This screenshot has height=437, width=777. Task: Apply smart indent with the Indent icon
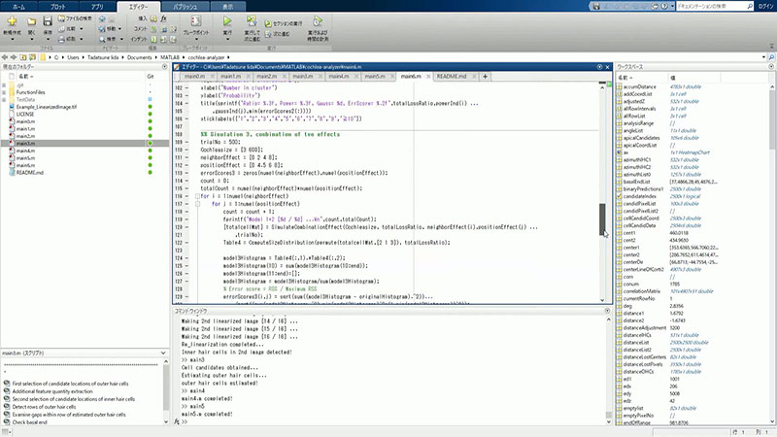point(153,39)
